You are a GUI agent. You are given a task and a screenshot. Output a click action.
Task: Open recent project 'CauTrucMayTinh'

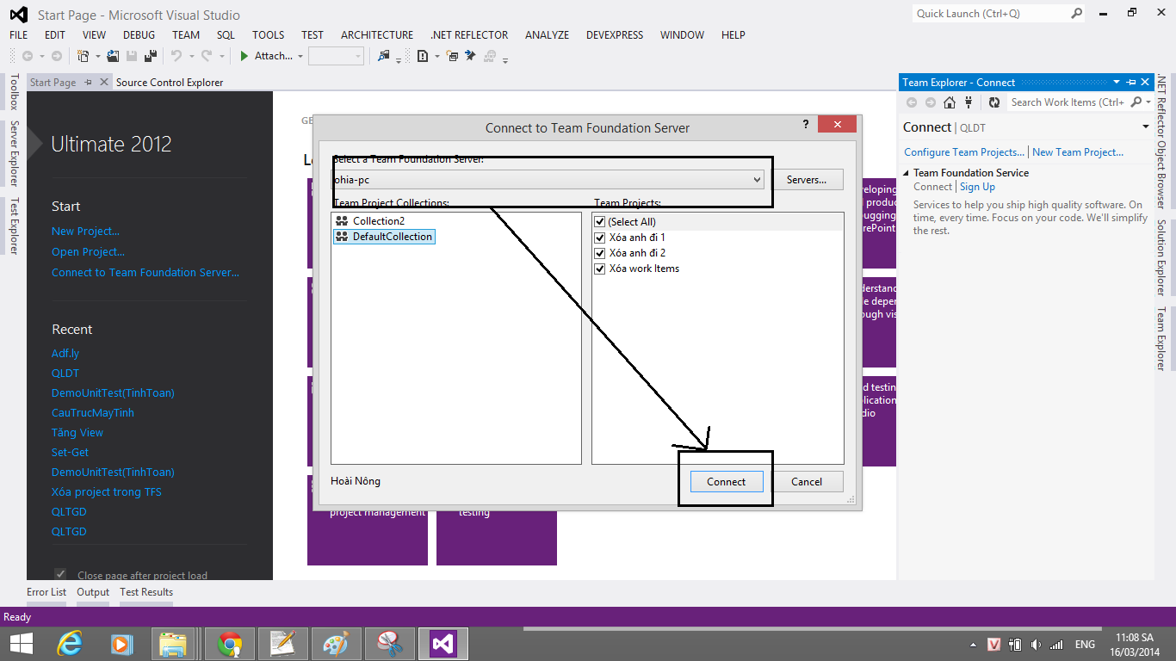coord(93,413)
